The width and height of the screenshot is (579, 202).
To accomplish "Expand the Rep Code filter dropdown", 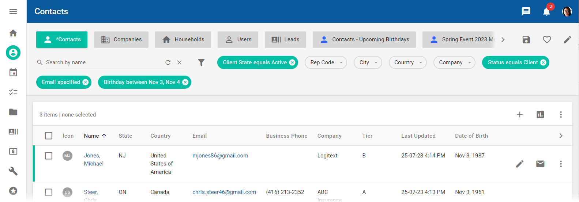I will 326,62.
